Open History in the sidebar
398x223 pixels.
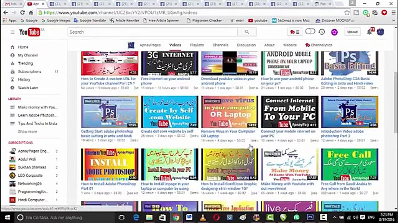(x=24, y=80)
